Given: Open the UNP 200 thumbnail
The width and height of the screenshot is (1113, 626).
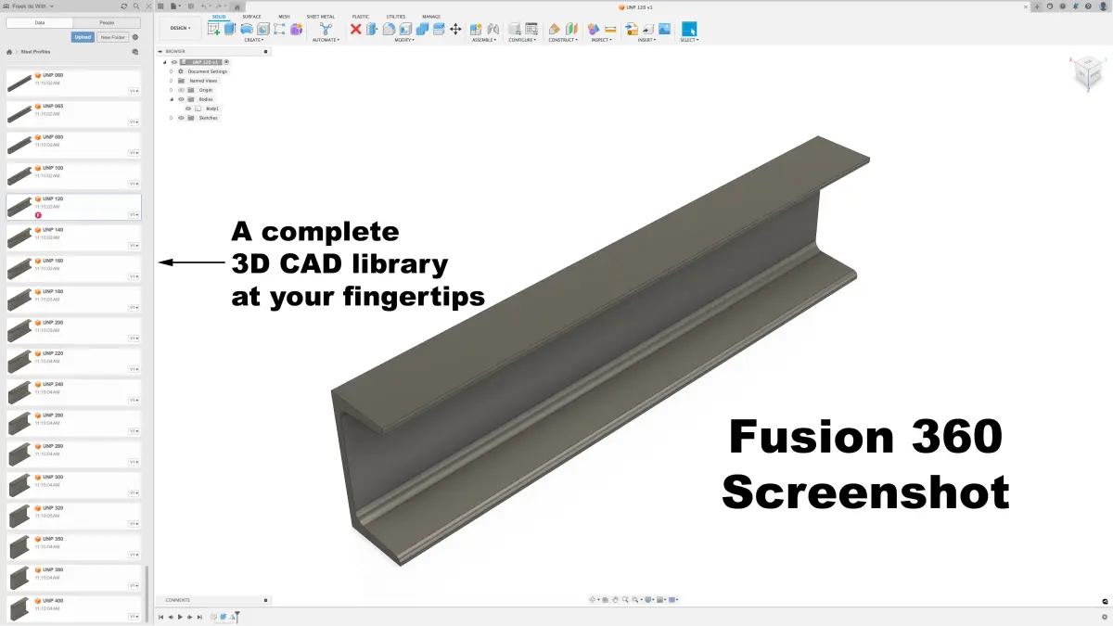Looking at the screenshot, I should (x=19, y=329).
